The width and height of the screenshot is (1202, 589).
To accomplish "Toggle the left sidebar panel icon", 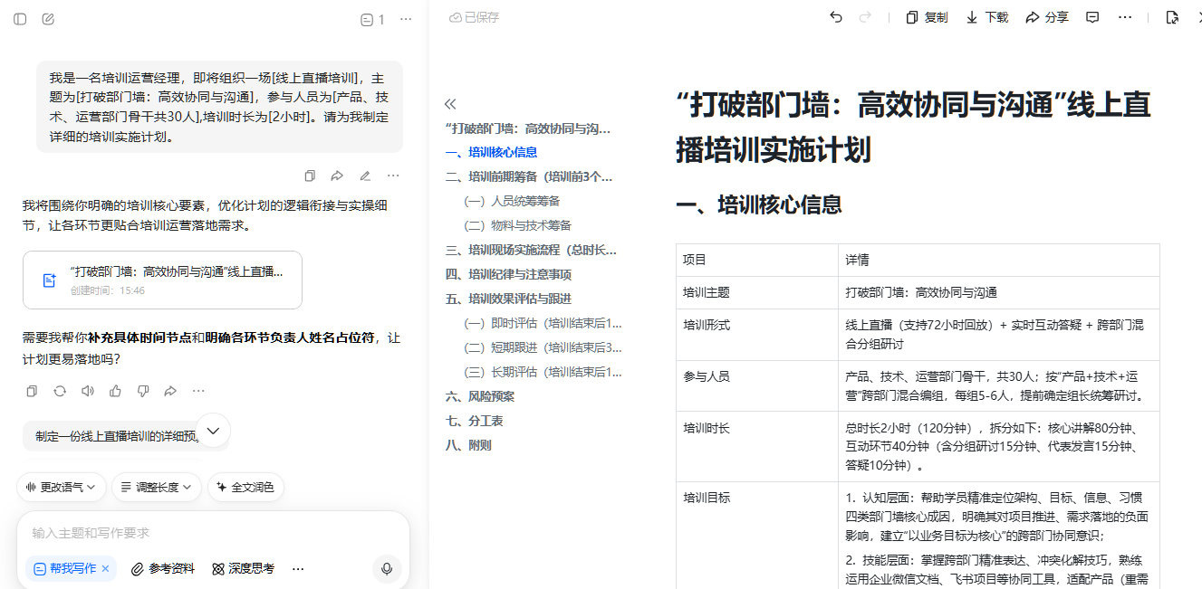I will 20,19.
